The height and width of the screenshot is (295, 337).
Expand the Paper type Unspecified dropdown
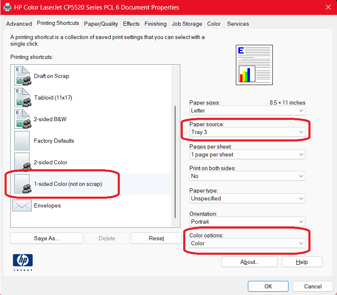tap(247, 198)
